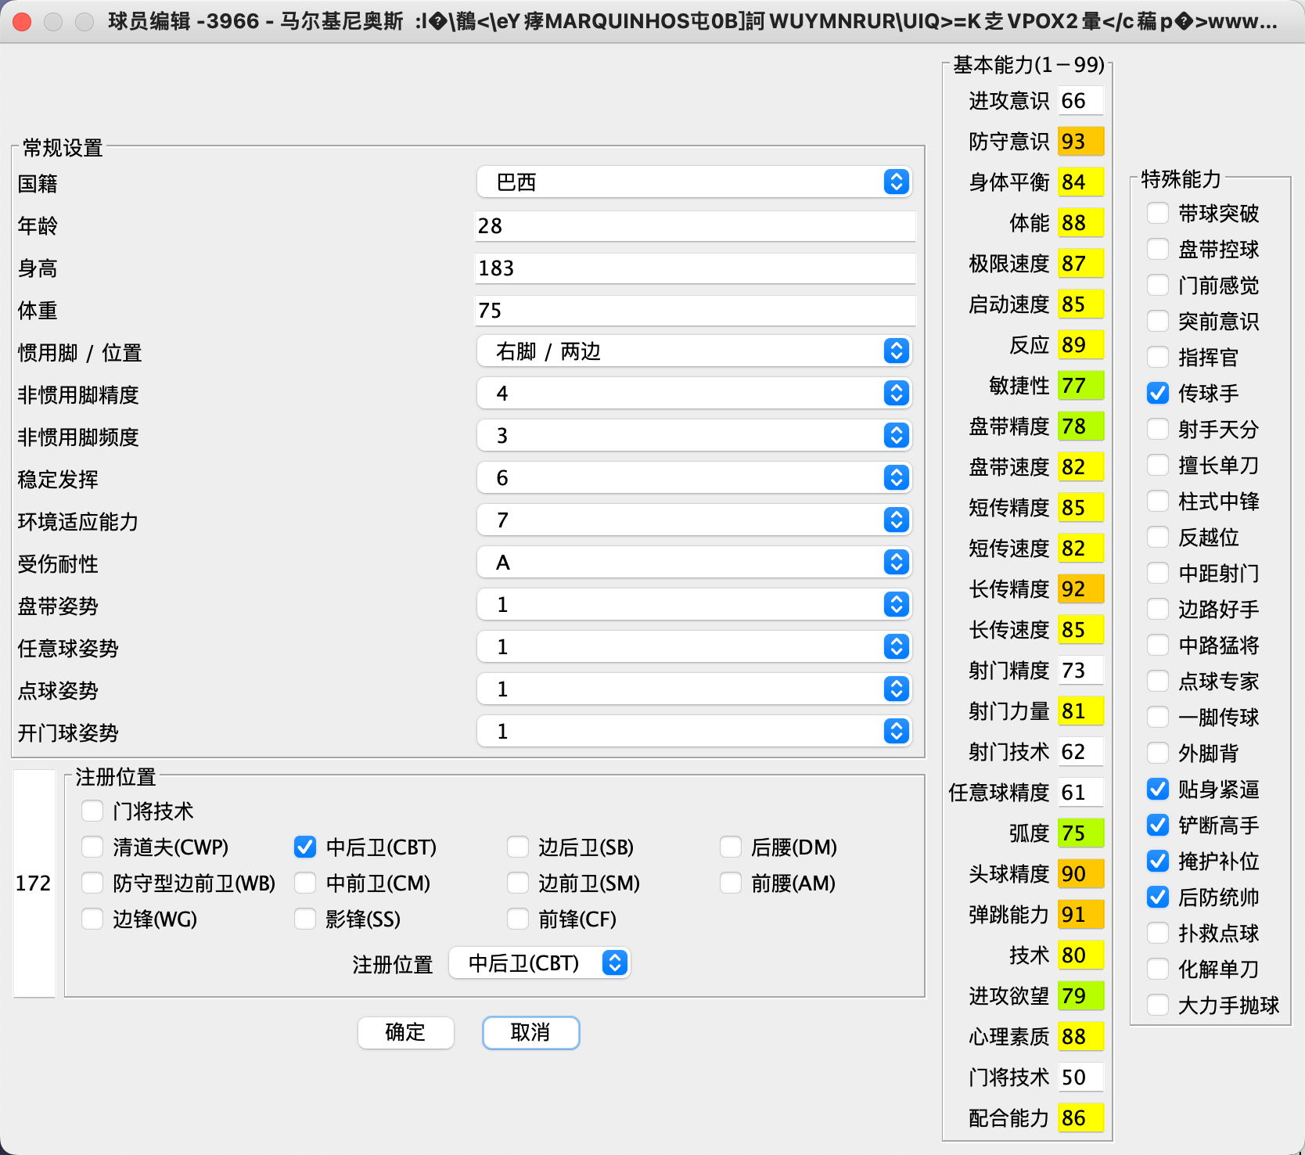Click the 确定 confirm button
Viewport: 1305px width, 1155px height.
tap(405, 1033)
